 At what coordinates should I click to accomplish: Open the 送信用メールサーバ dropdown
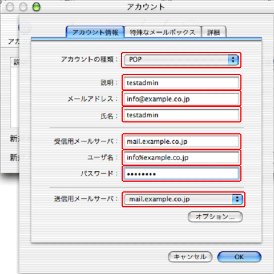tap(183, 199)
